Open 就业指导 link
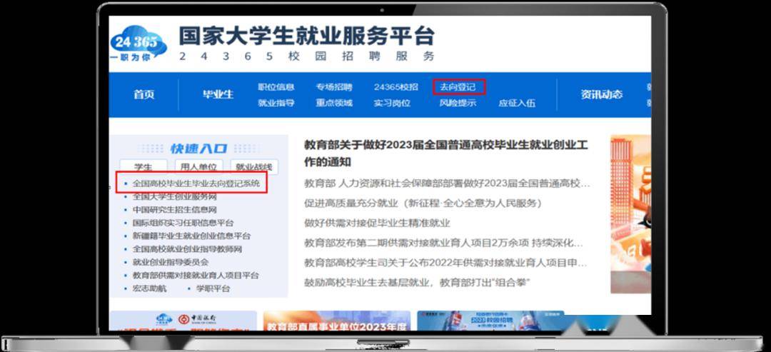Viewport: 771px width, 352px height. (x=276, y=104)
